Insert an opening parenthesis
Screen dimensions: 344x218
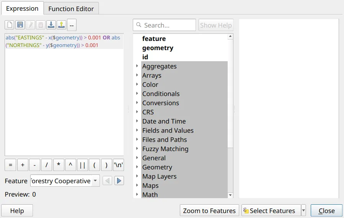pyautogui.click(x=95, y=165)
